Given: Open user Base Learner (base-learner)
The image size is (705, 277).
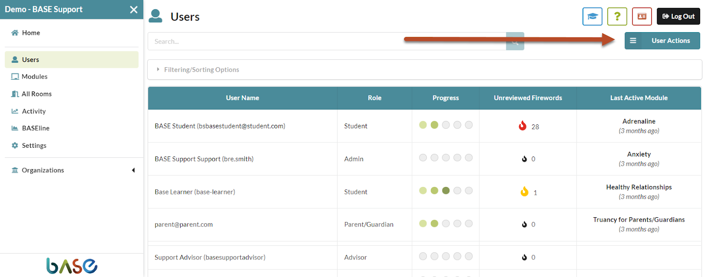Looking at the screenshot, I should (x=195, y=192).
